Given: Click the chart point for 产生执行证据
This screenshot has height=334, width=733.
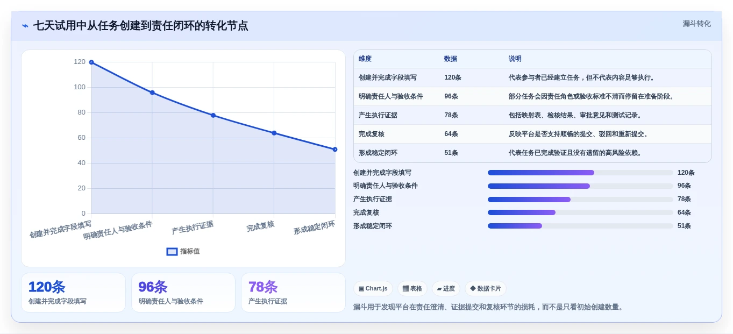Looking at the screenshot, I should pyautogui.click(x=213, y=115).
